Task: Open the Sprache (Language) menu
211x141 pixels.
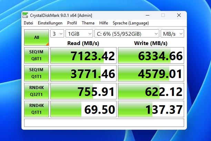Action: pyautogui.click(x=131, y=23)
